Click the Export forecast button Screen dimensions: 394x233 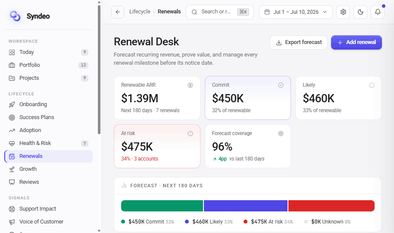pos(298,42)
